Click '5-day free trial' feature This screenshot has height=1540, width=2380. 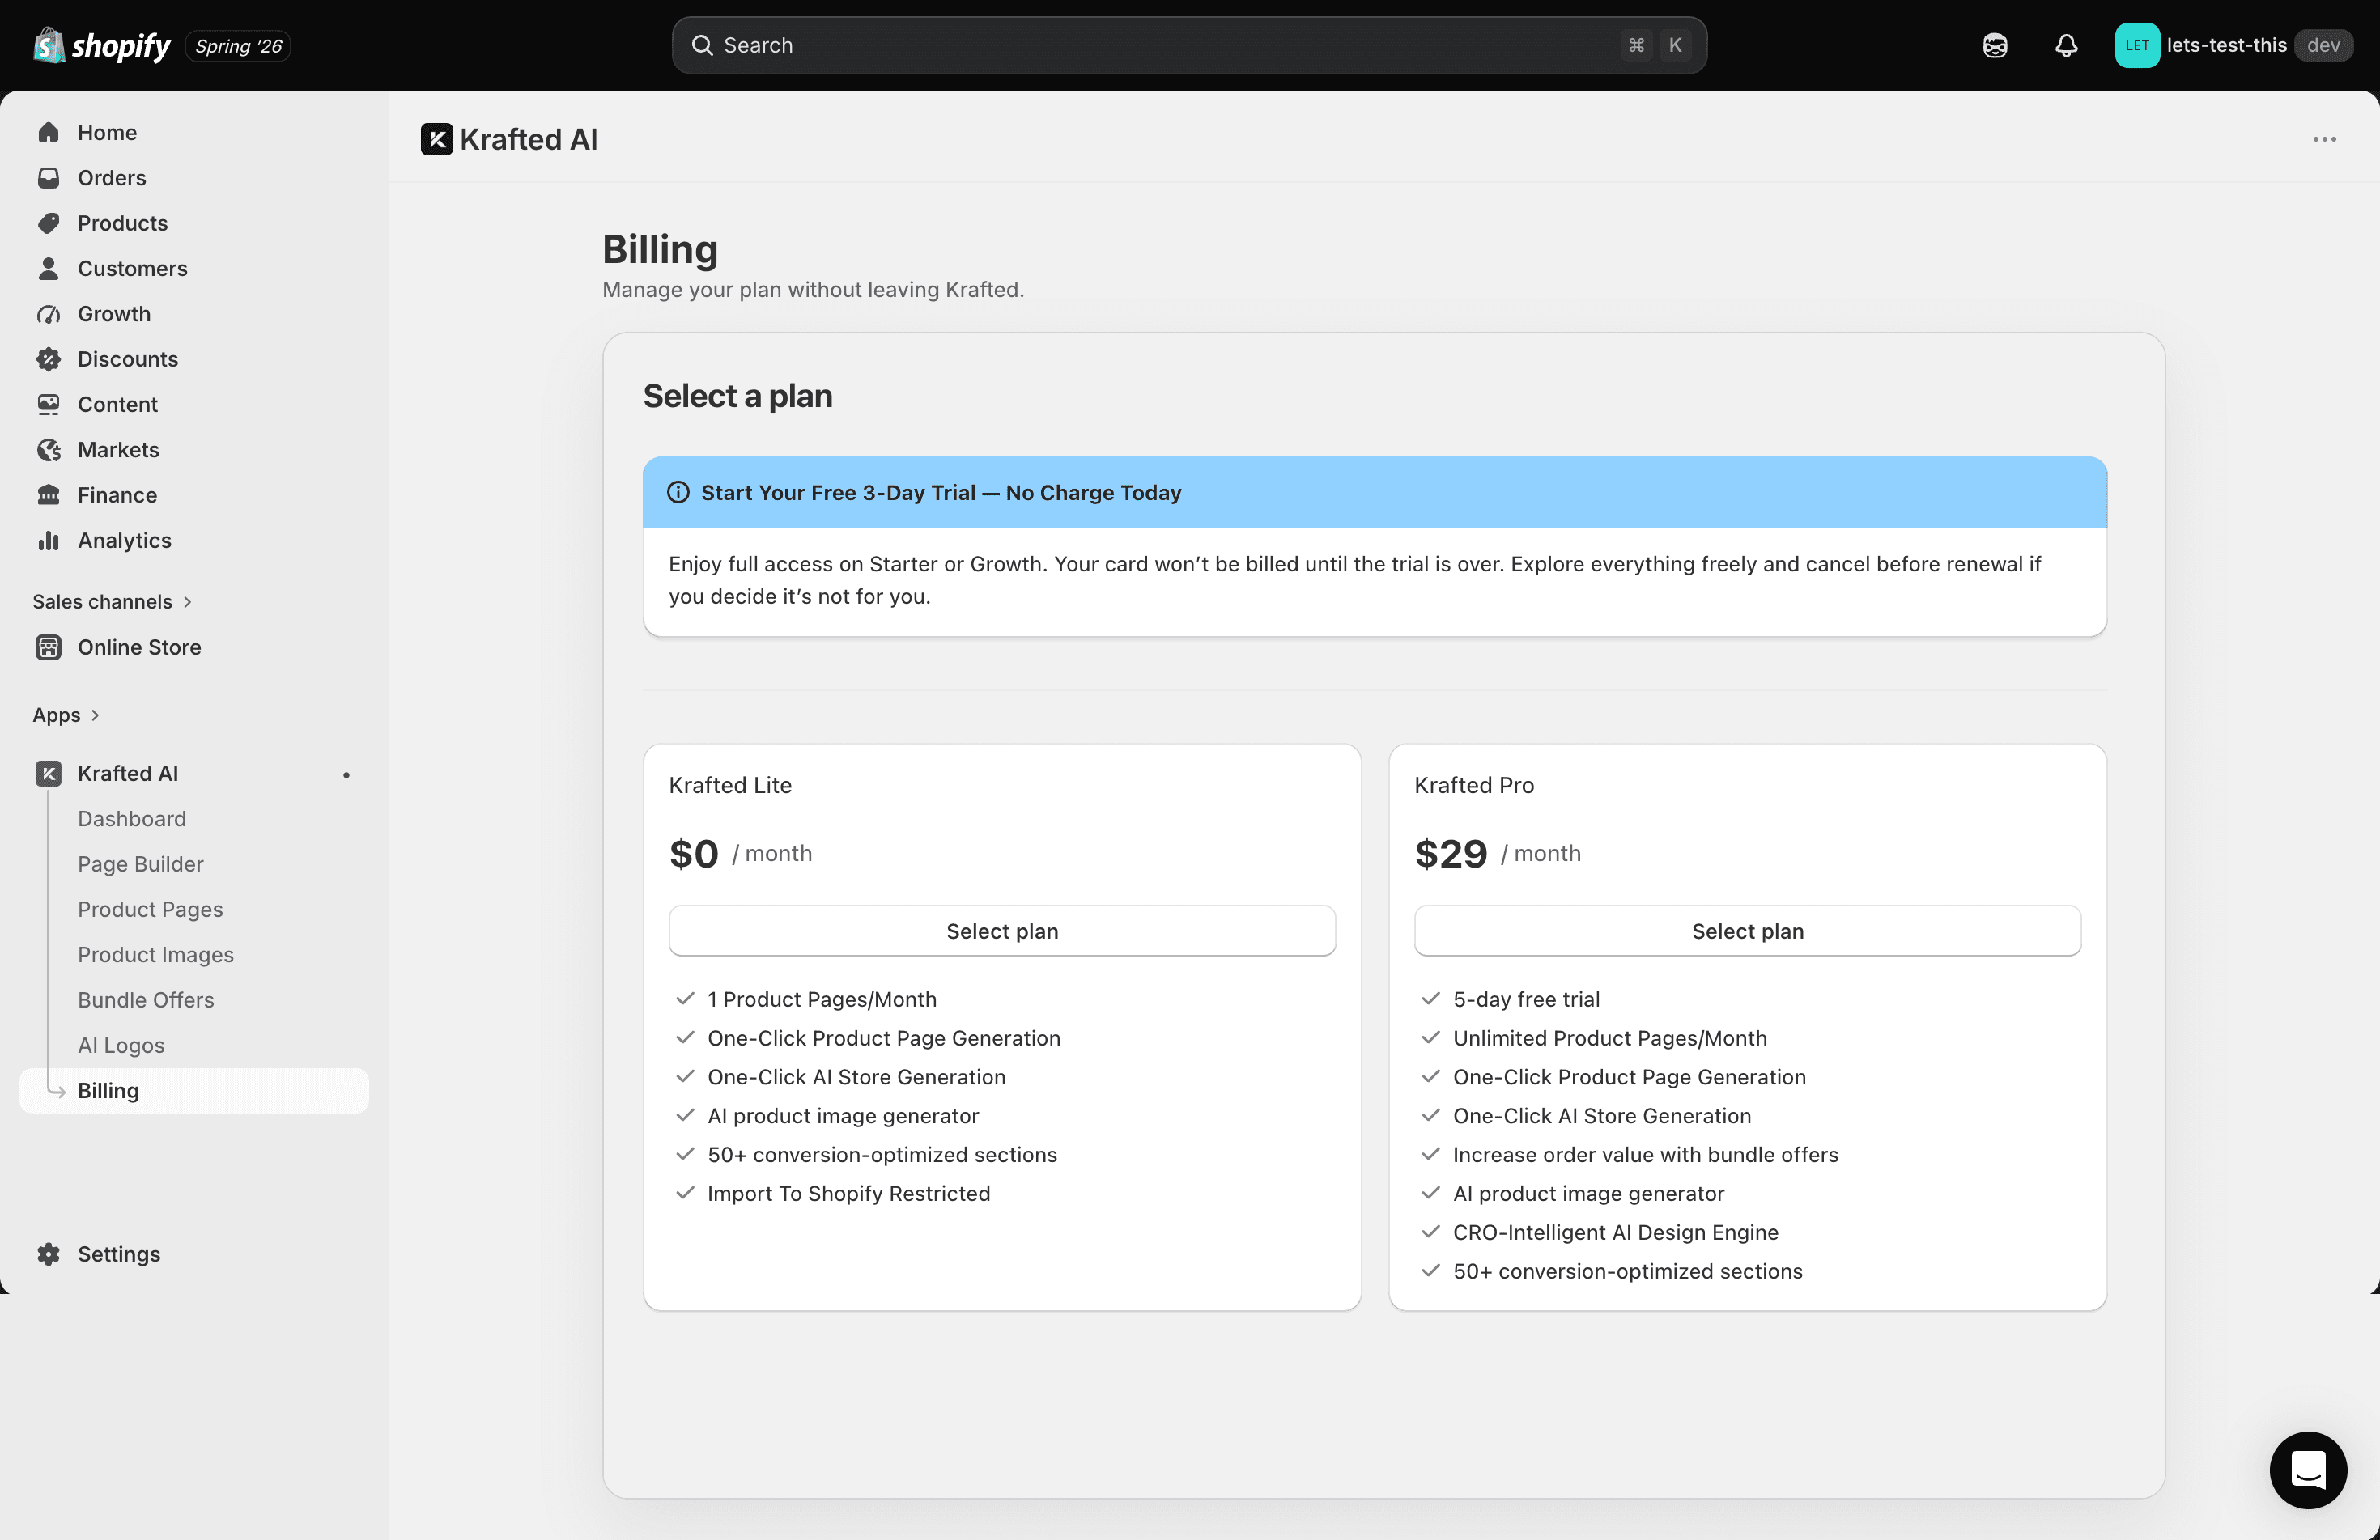[1526, 999]
